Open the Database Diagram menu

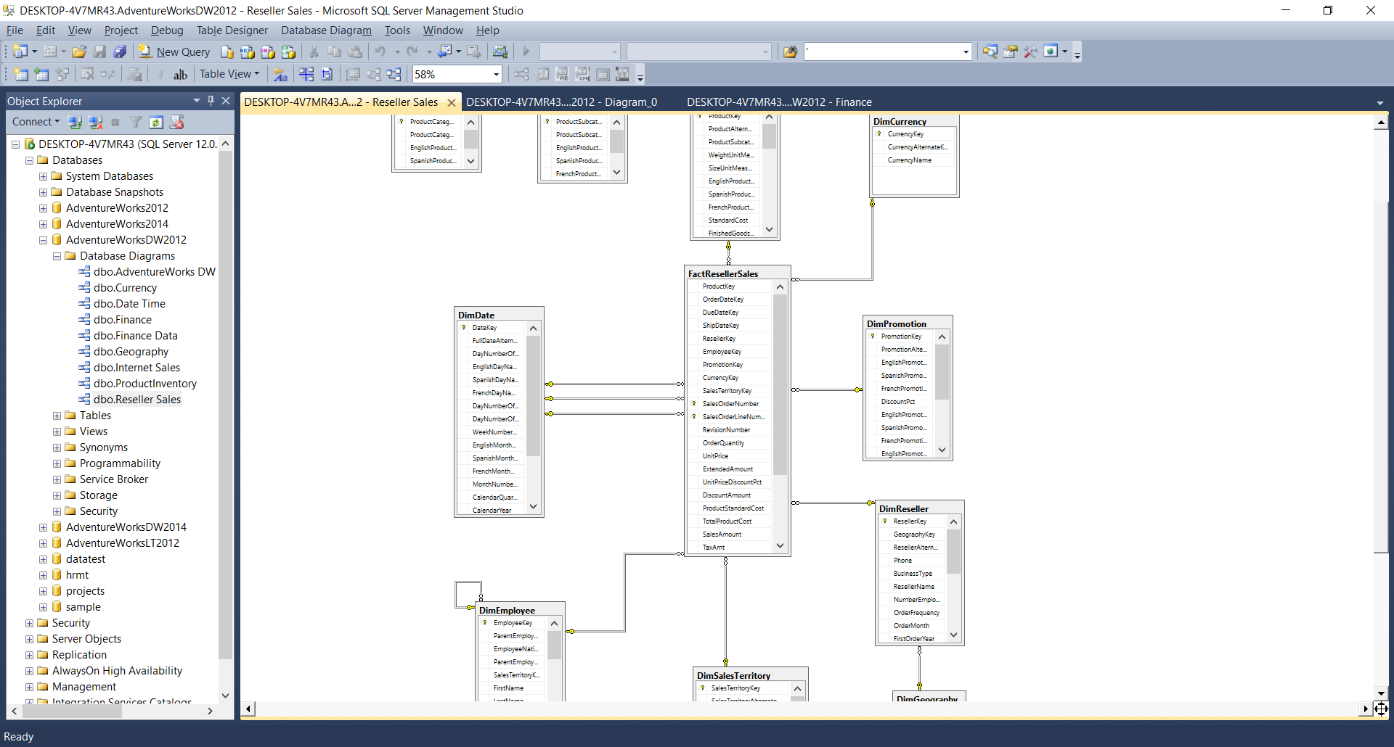[326, 30]
